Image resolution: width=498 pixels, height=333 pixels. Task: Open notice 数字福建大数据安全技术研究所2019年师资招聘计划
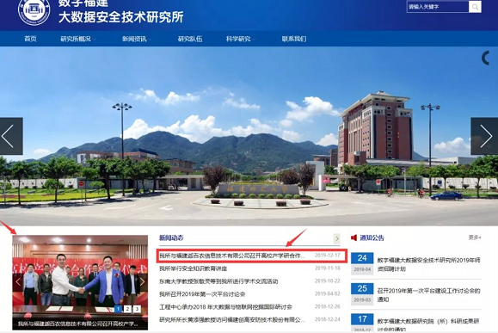429,264
